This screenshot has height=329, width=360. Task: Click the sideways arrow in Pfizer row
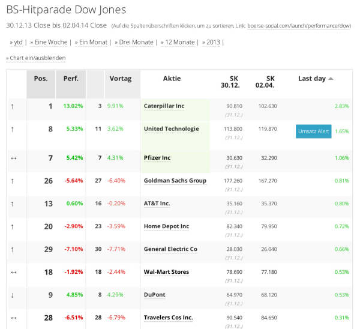tap(12, 158)
